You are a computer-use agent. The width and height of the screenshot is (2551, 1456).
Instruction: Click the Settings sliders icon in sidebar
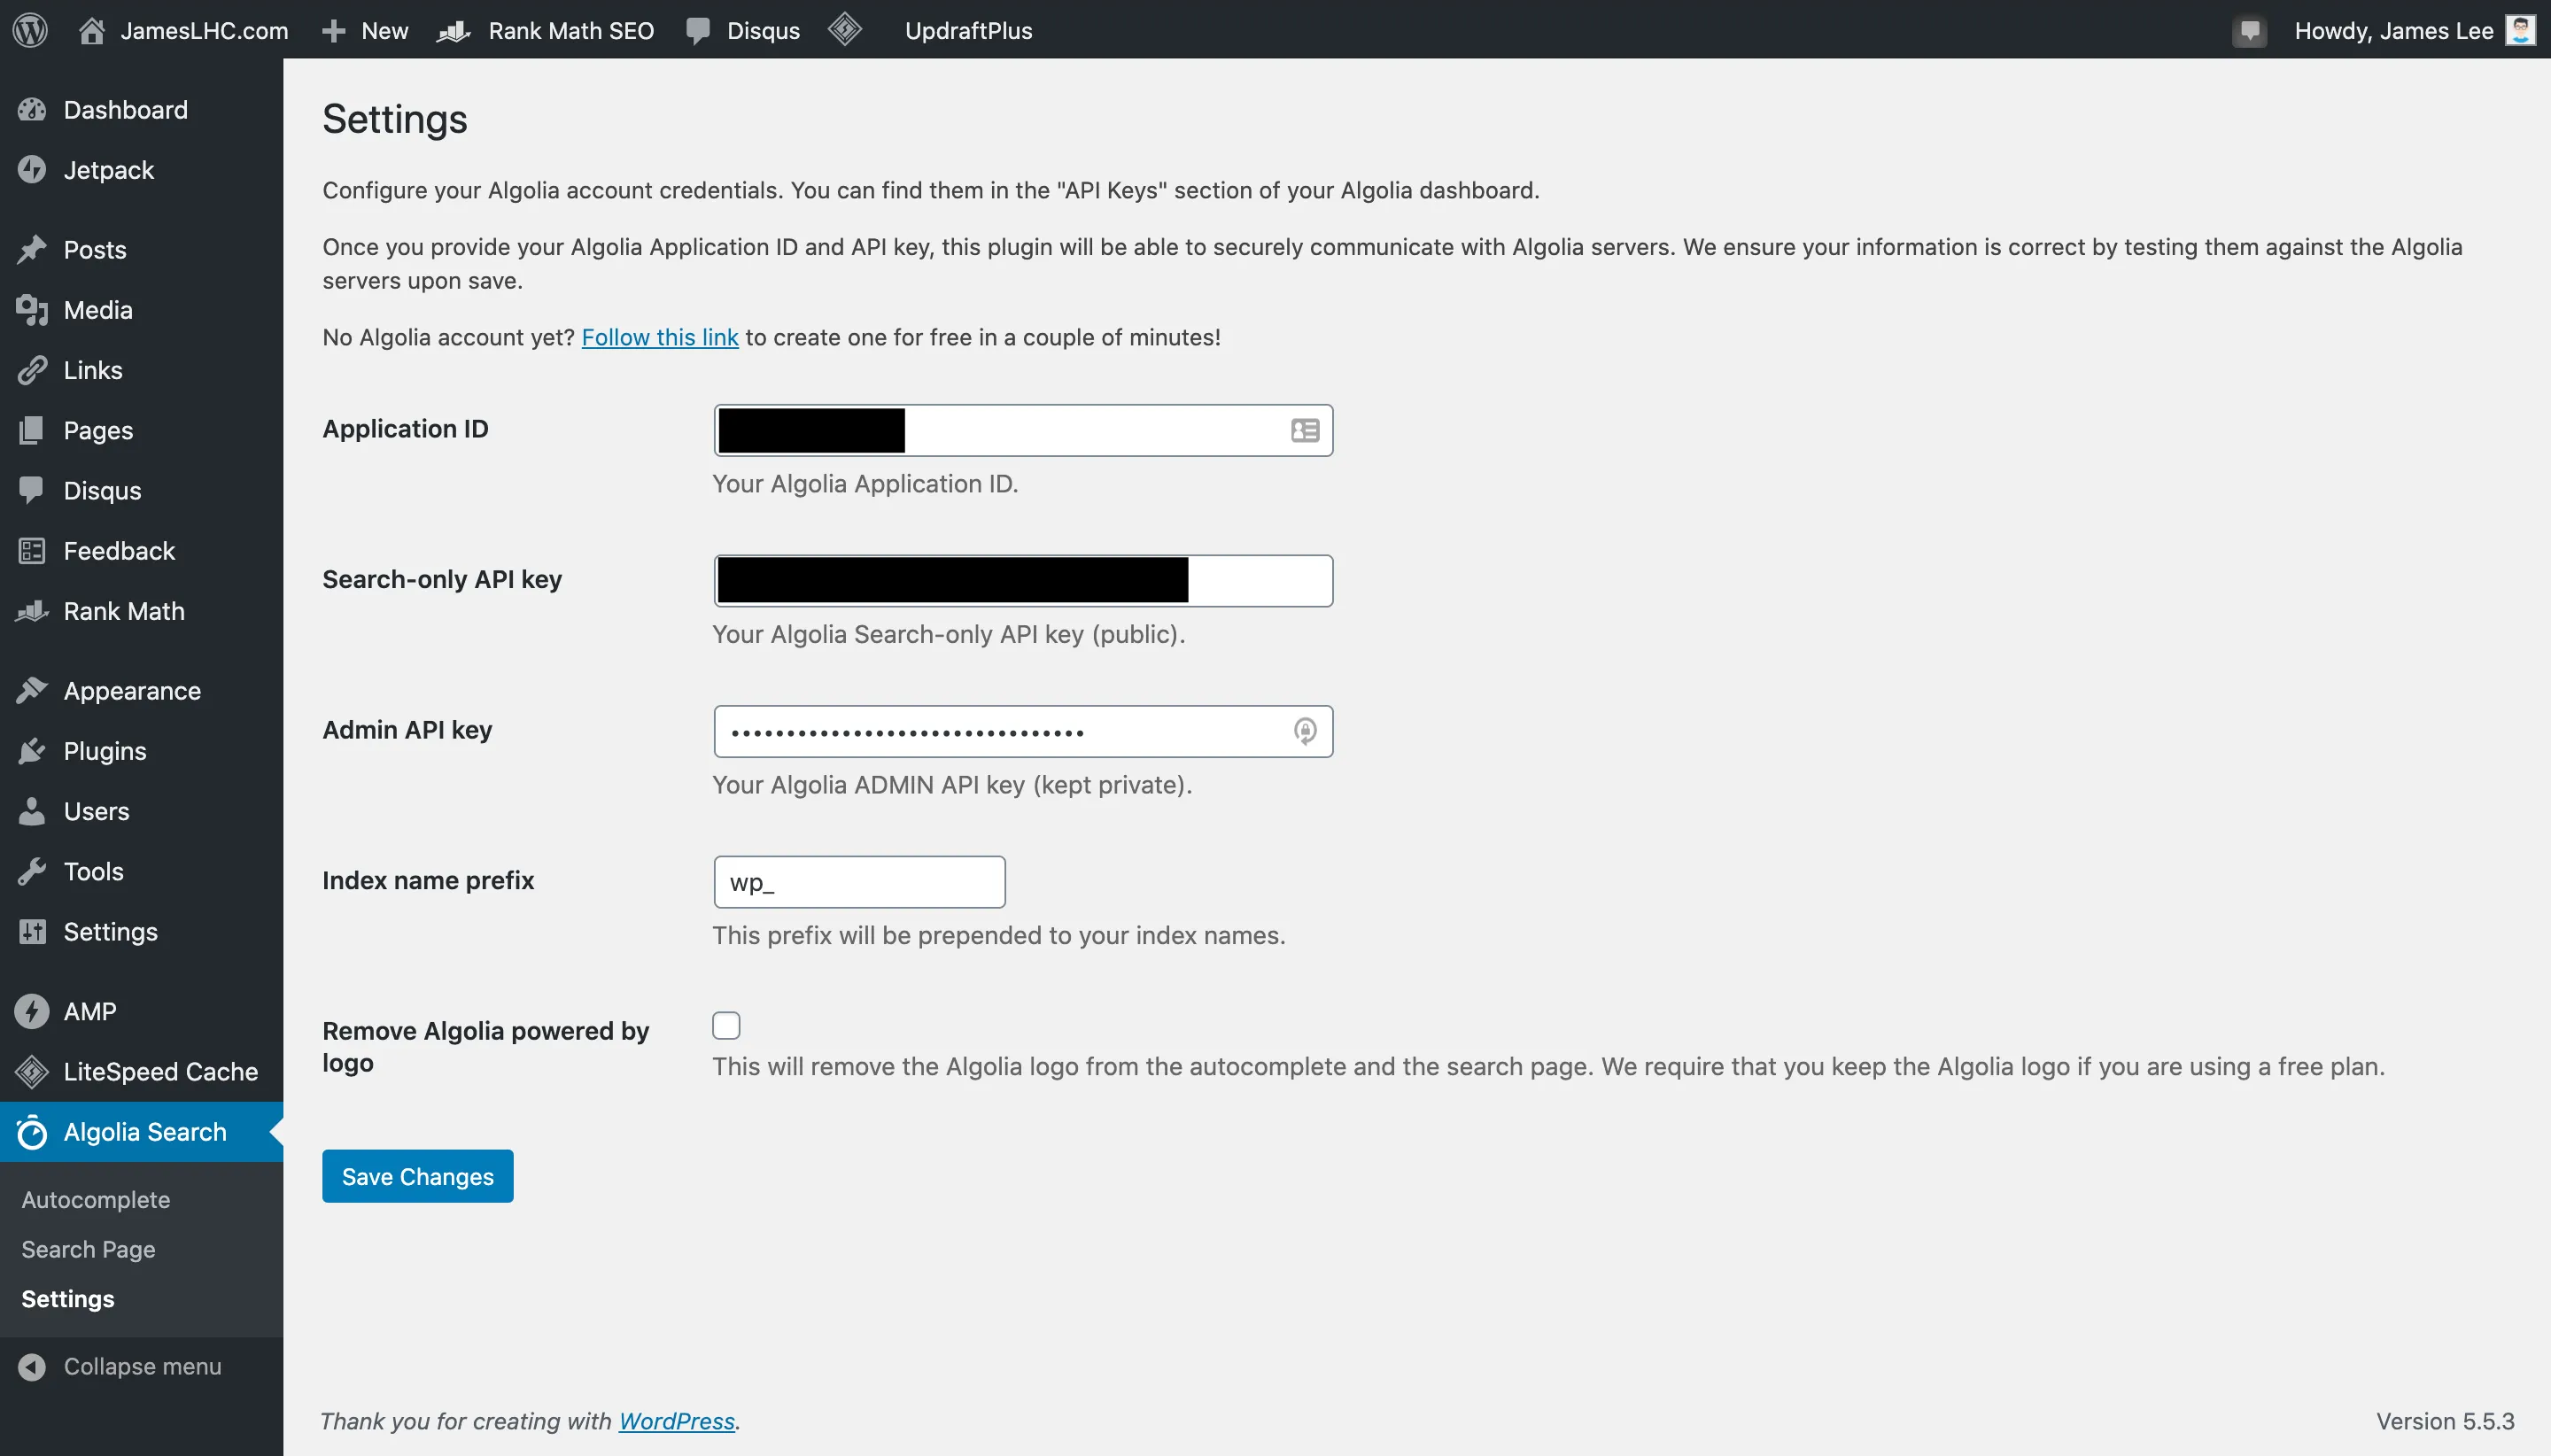coord(32,932)
